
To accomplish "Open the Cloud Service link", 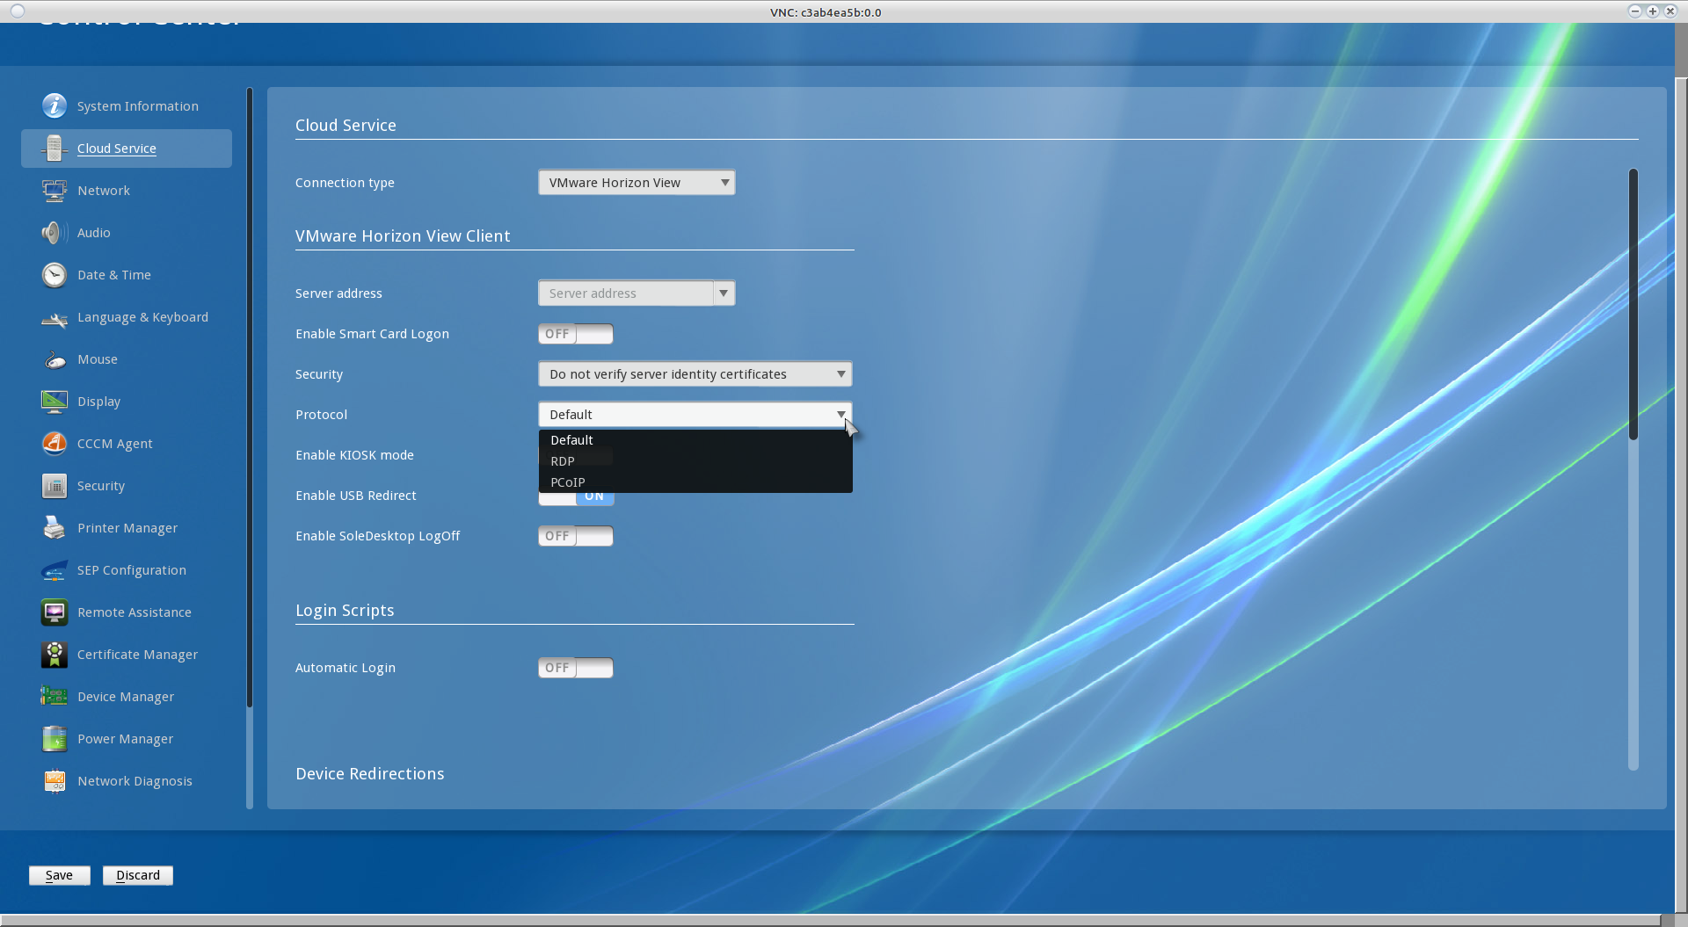I will pos(117,148).
